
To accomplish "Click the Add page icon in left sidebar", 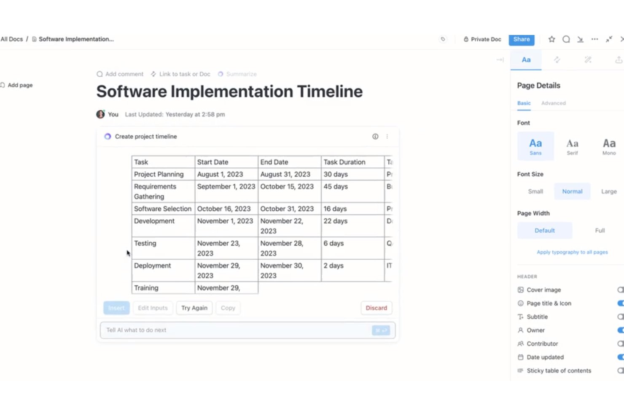I will click(3, 85).
